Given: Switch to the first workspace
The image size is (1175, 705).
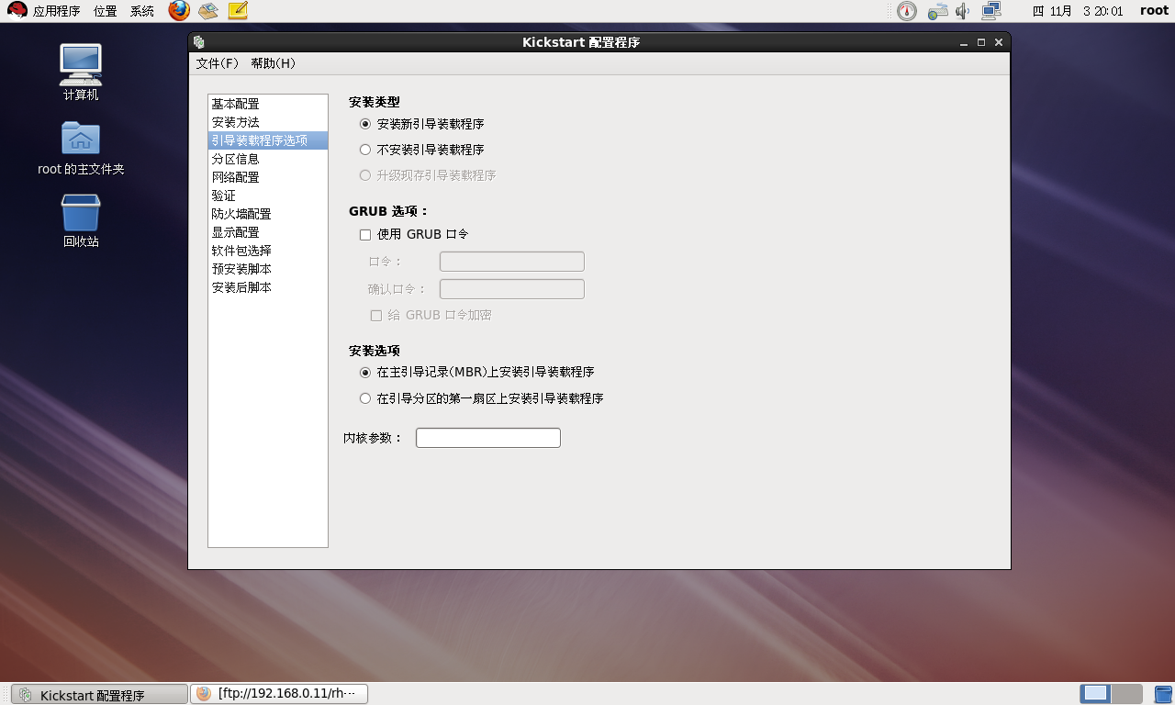Looking at the screenshot, I should click(x=1095, y=694).
